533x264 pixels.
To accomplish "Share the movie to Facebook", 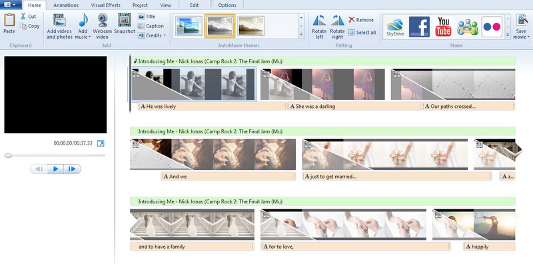I will [x=419, y=27].
